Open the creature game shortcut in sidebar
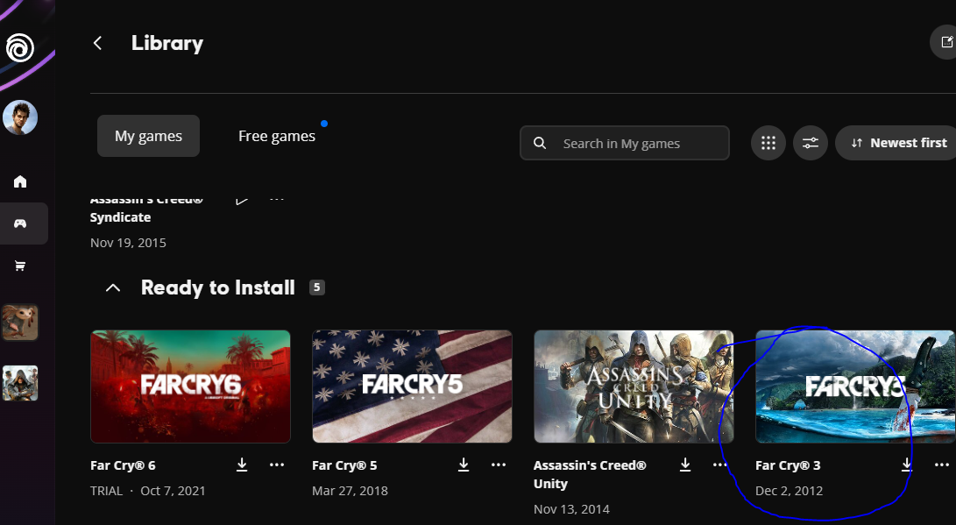The image size is (956, 525). [20, 323]
